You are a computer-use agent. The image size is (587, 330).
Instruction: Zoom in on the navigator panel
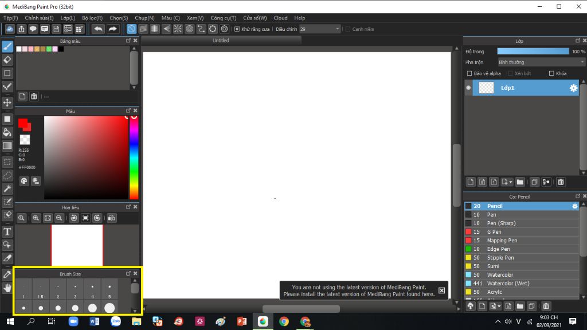[36, 218]
